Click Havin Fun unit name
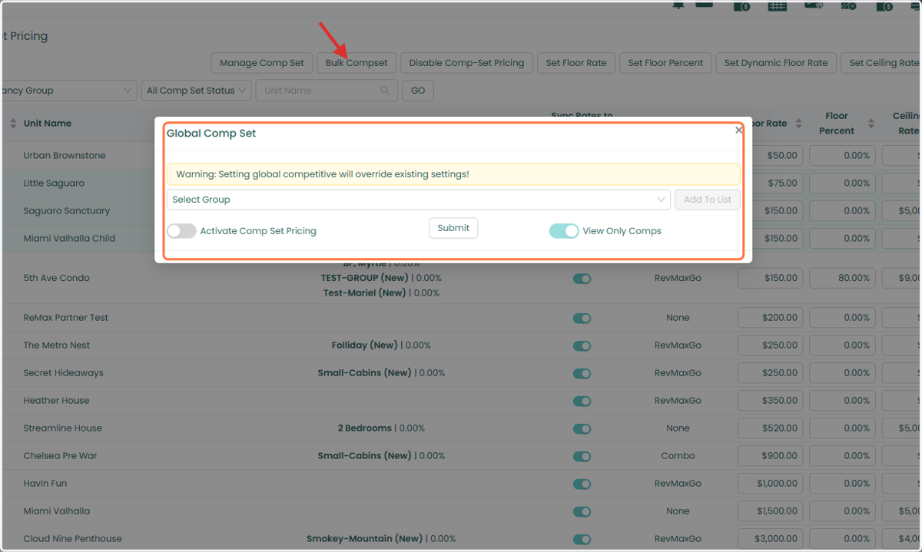 pos(45,484)
